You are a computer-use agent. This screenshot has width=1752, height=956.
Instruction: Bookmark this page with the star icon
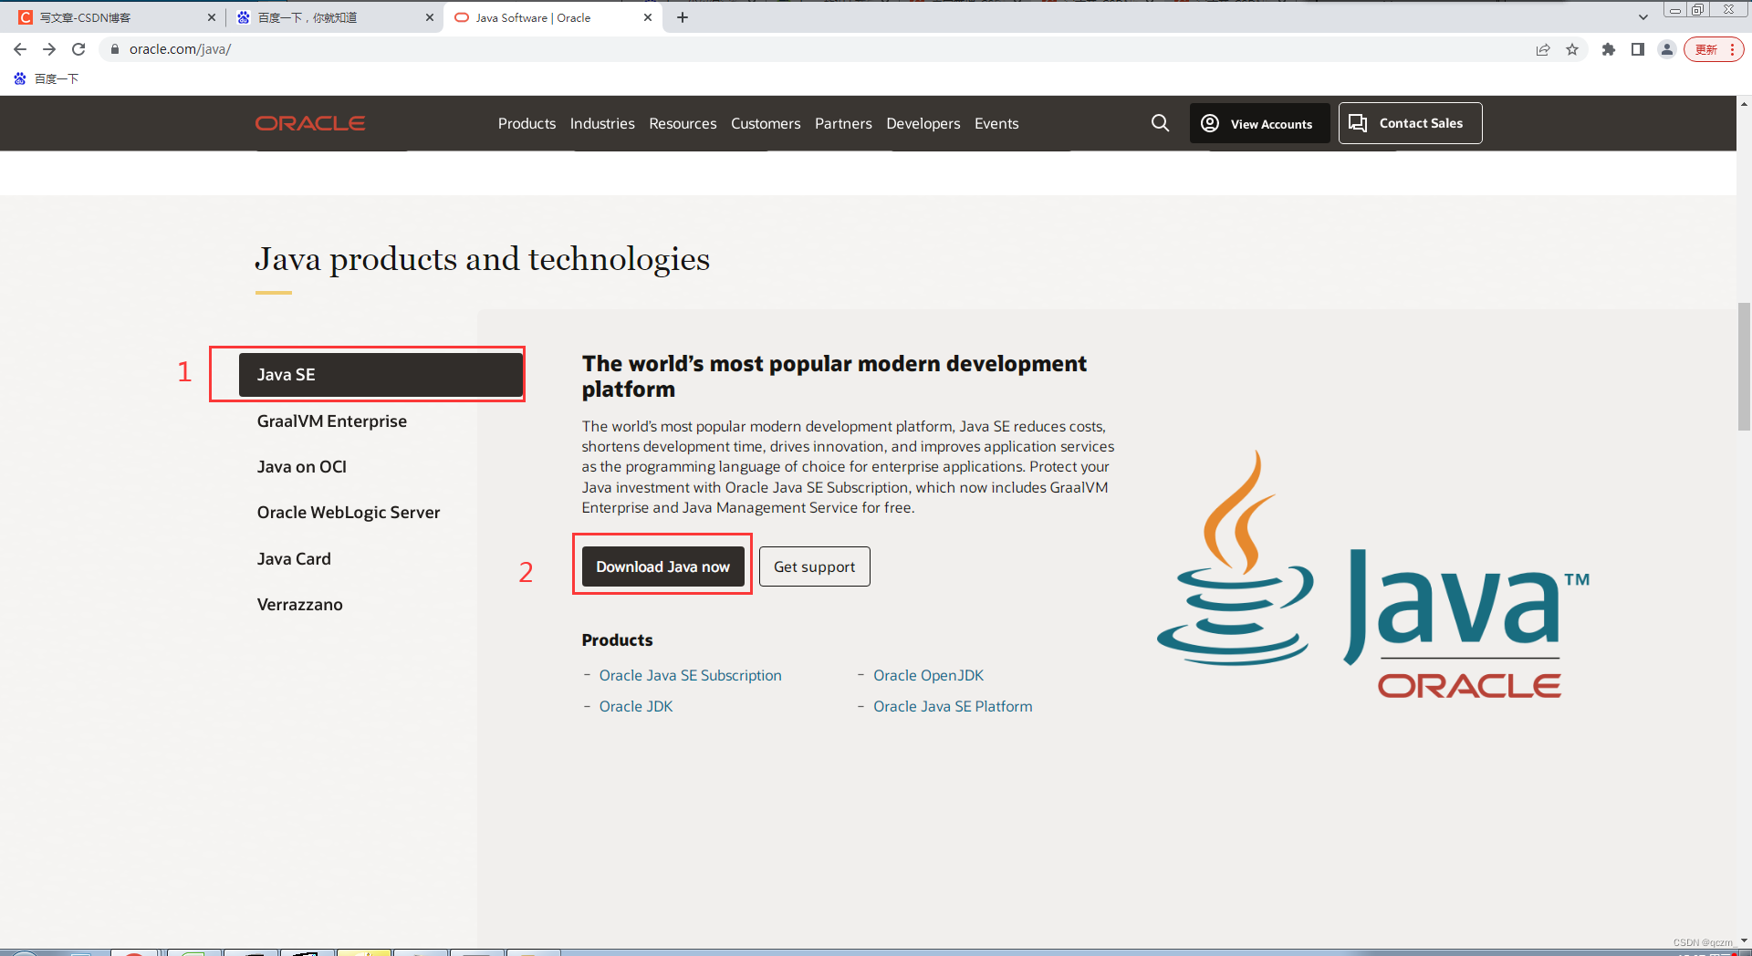pyautogui.click(x=1572, y=49)
